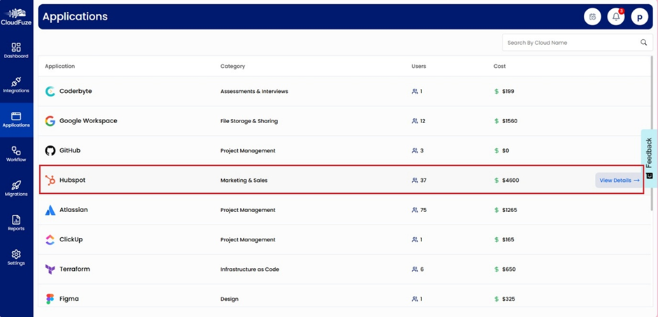The width and height of the screenshot is (658, 317).
Task: Open the Migrations section
Action: click(16, 189)
